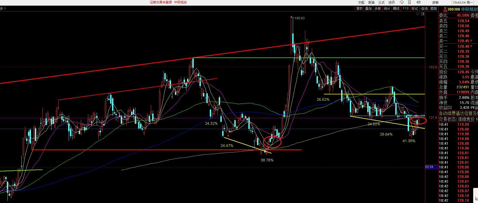Viewport: 478px width, 203px height.
Task: Click the 28.64% annotation label
Action: click(386, 134)
